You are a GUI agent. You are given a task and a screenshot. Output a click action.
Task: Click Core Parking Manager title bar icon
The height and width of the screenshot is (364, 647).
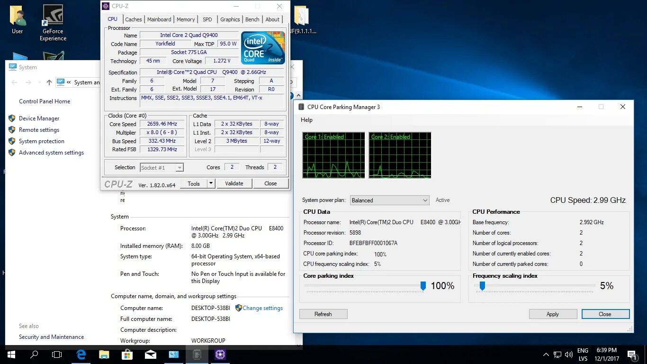coord(301,107)
